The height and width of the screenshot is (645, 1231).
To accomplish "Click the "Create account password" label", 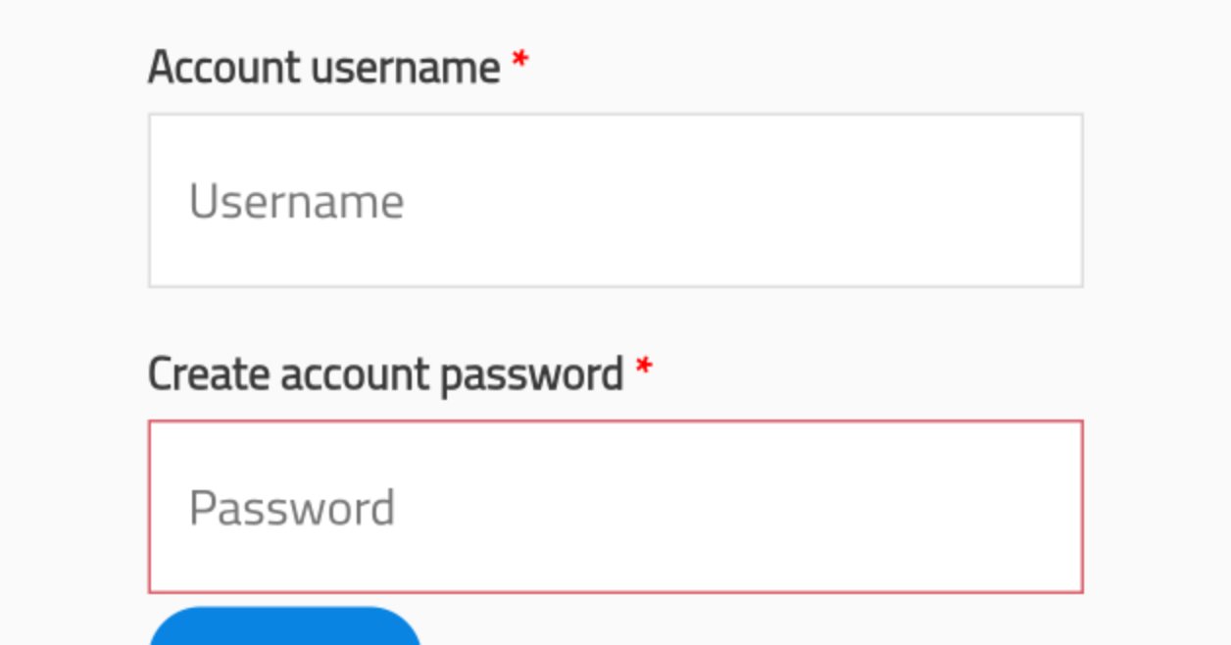I will click(x=385, y=373).
